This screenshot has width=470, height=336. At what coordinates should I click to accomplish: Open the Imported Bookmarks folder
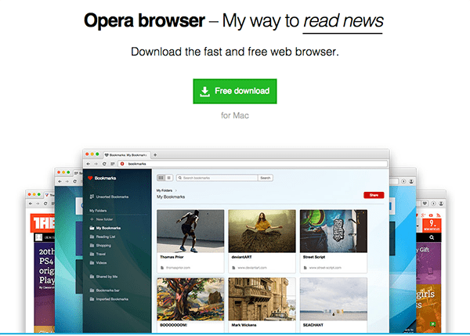tap(109, 299)
